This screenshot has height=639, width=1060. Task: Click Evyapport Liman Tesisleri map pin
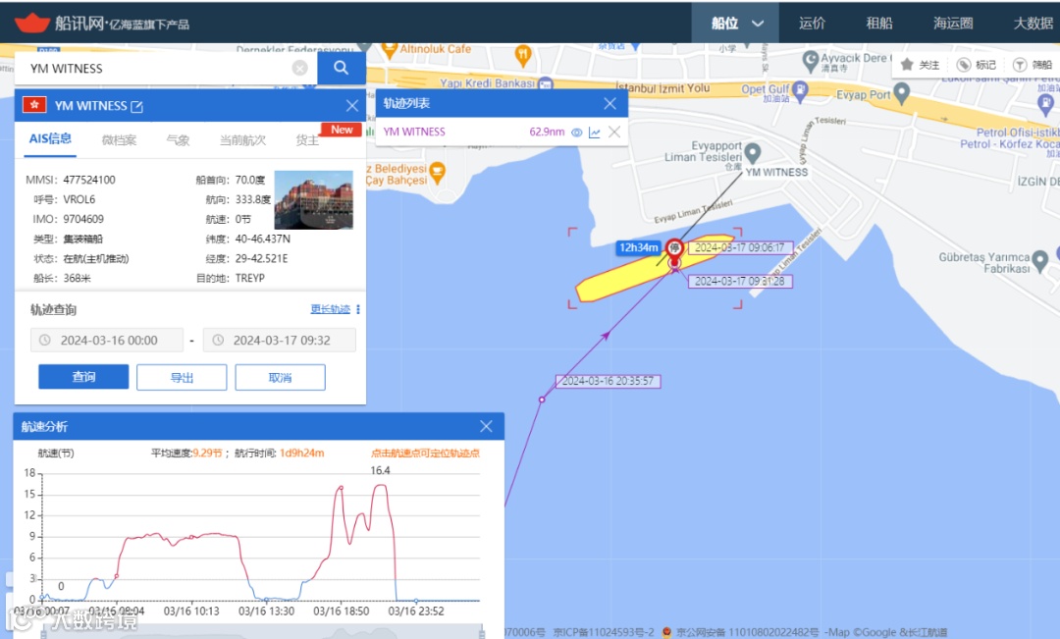(x=753, y=153)
